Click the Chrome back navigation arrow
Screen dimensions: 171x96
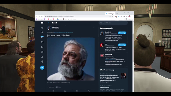(x=37, y=16)
